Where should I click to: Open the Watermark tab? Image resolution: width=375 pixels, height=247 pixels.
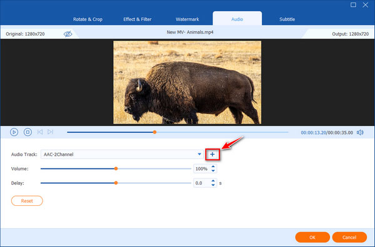pos(187,19)
